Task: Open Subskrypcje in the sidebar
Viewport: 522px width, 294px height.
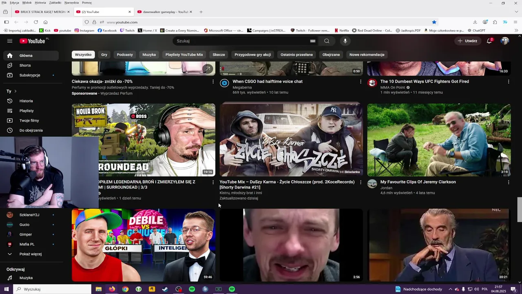Action: pyautogui.click(x=29, y=75)
